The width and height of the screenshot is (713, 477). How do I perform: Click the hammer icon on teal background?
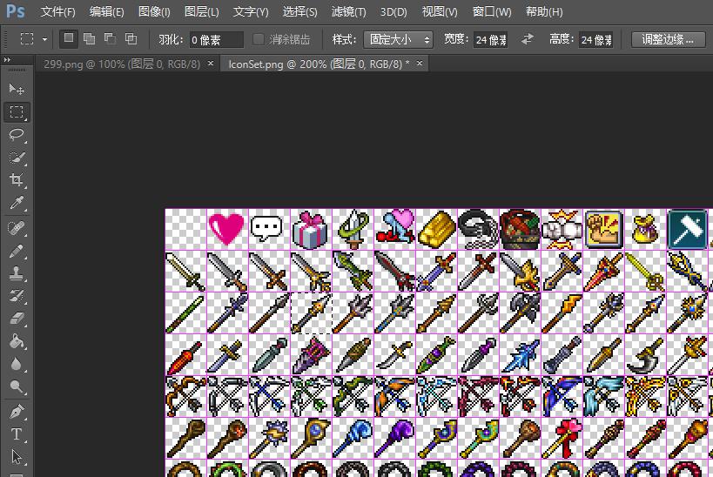tap(688, 229)
